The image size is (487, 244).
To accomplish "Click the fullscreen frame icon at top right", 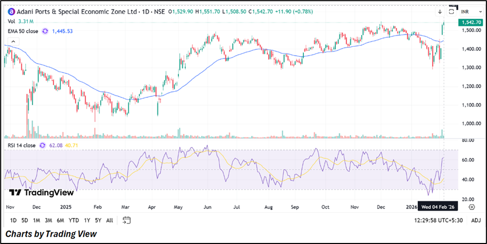I will (x=452, y=10).
